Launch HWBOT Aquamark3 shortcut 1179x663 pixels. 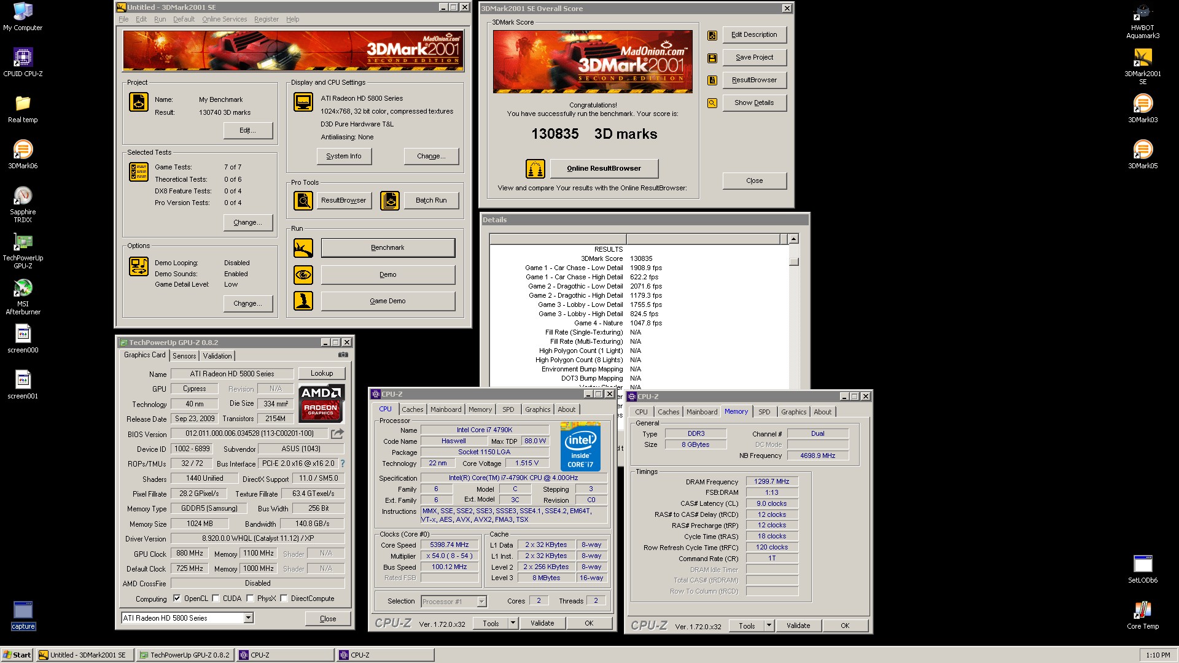pyautogui.click(x=1142, y=20)
